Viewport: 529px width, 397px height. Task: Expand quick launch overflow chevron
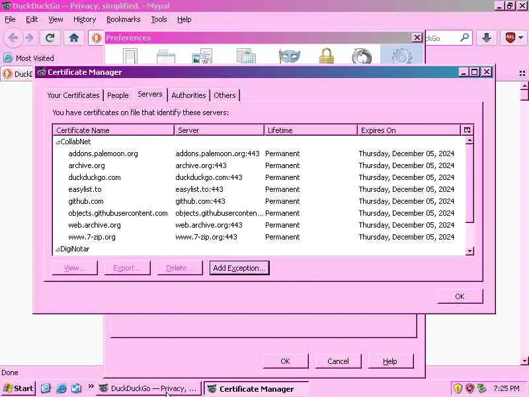tap(91, 386)
